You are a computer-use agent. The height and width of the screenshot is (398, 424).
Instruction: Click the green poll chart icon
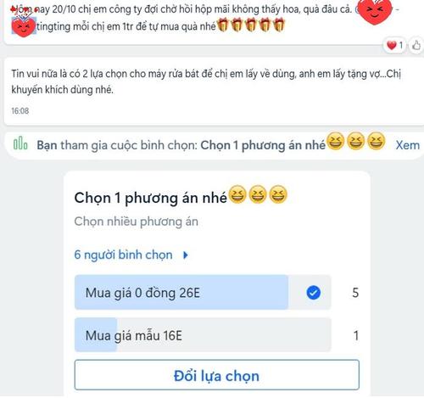pos(20,143)
